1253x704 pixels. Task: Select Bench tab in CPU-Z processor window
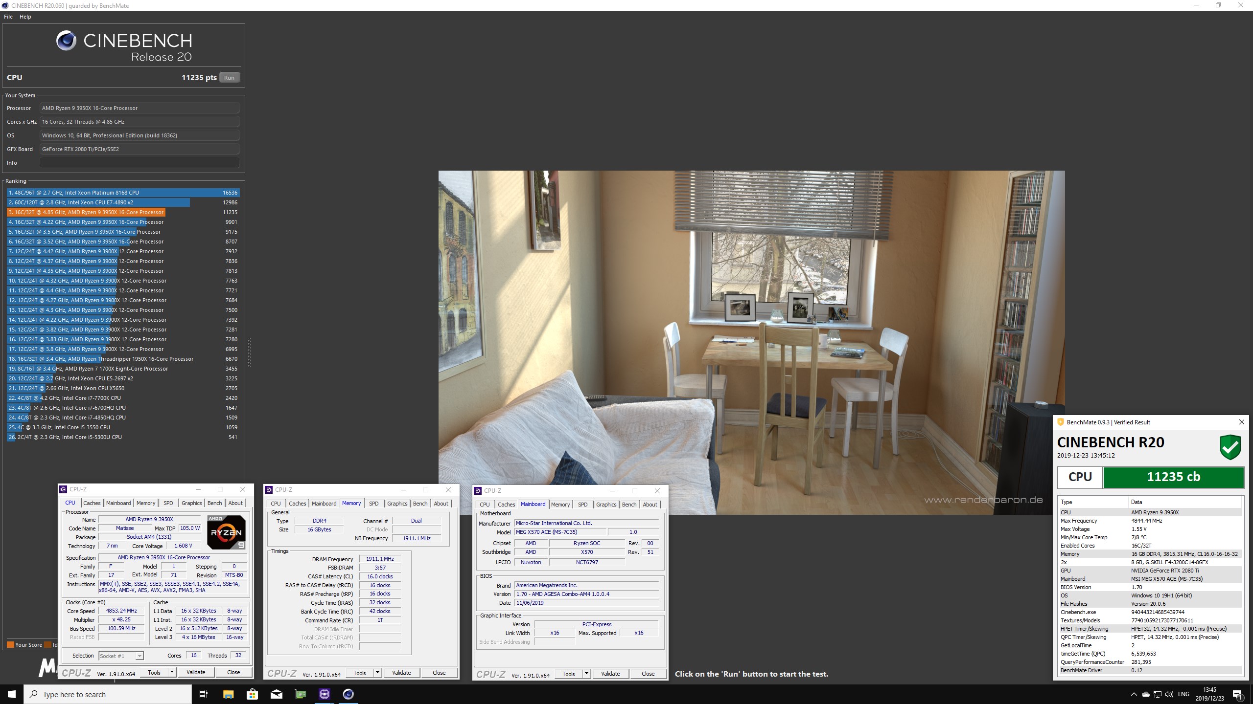point(214,503)
